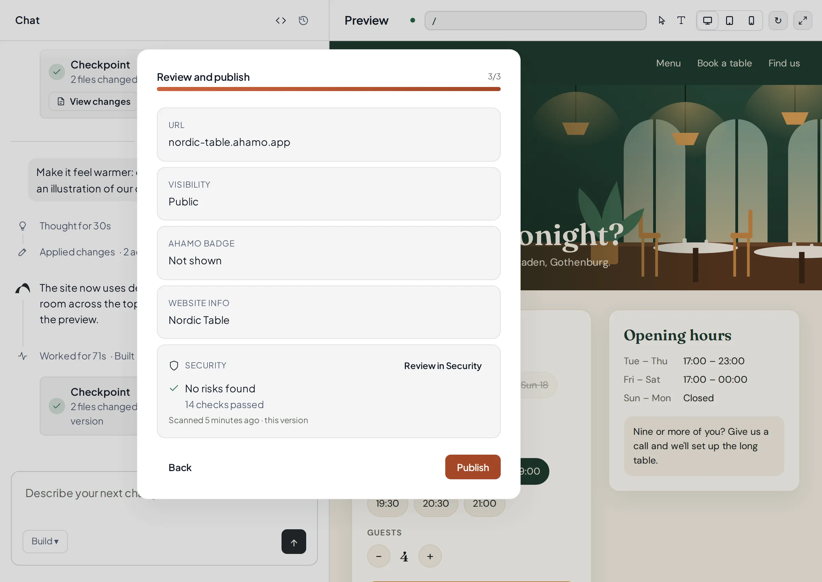Click top Checkpoint green check icon
The image size is (822, 582).
(x=57, y=72)
